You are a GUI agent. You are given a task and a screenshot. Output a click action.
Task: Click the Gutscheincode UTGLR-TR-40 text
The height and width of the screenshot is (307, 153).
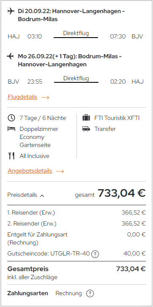[x=49, y=253]
